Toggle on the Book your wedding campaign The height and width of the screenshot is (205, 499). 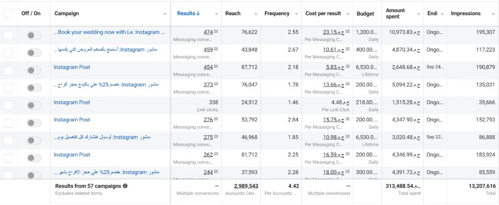pos(34,35)
